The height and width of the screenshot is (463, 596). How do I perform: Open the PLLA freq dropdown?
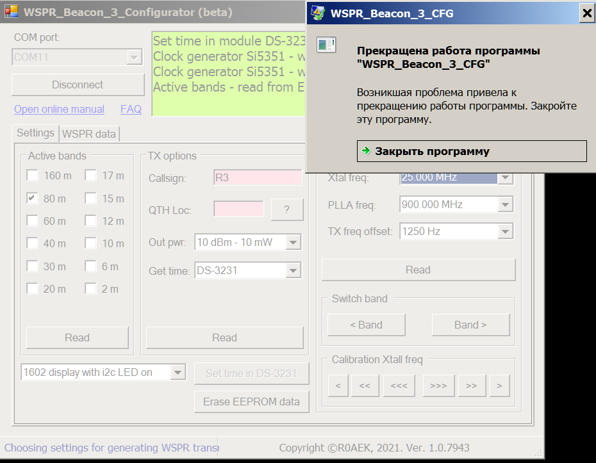[505, 205]
